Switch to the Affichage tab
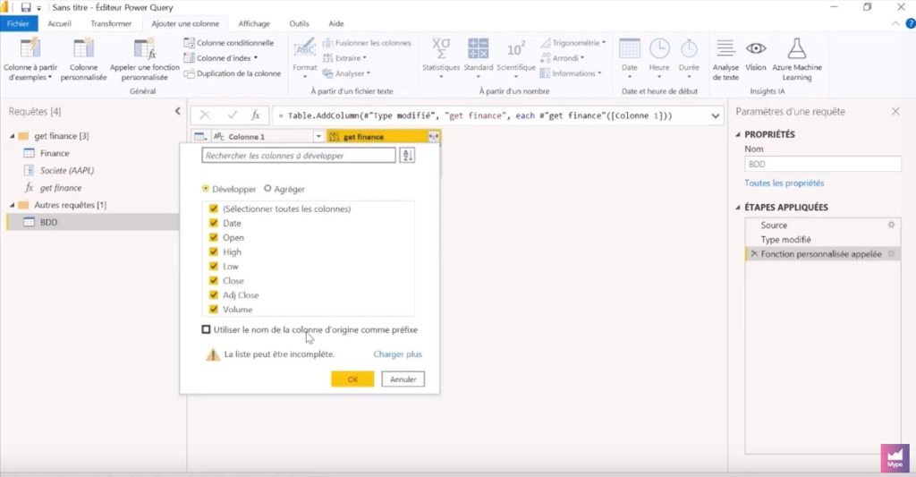The height and width of the screenshot is (477, 916). 254,23
